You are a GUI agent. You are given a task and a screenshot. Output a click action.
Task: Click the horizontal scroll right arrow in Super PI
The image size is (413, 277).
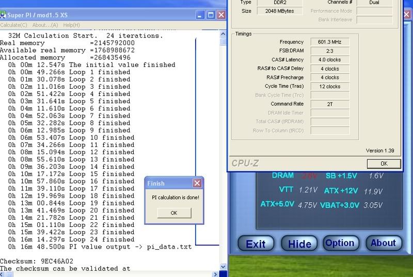[x=215, y=274]
